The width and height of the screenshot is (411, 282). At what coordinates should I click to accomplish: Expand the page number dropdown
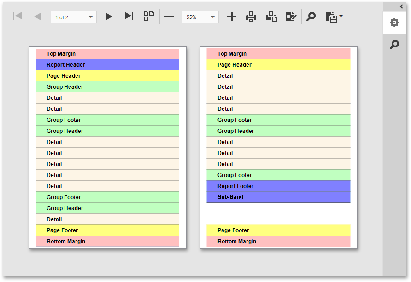(91, 17)
